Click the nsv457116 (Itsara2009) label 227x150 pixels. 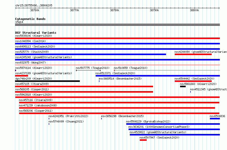pos(36,100)
